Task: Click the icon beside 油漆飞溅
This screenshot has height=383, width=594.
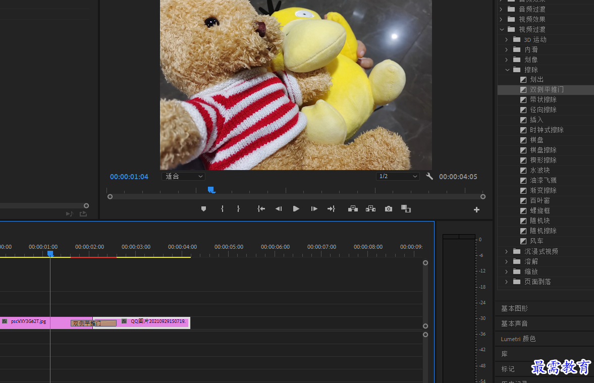Action: [x=523, y=181]
